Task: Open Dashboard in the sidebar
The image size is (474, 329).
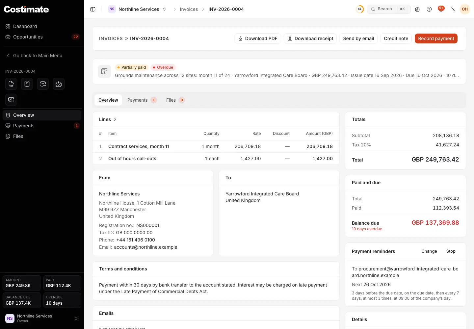Action: (42, 26)
